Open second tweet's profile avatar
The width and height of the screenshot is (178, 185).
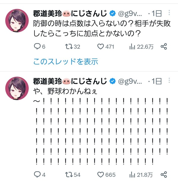click(x=17, y=88)
